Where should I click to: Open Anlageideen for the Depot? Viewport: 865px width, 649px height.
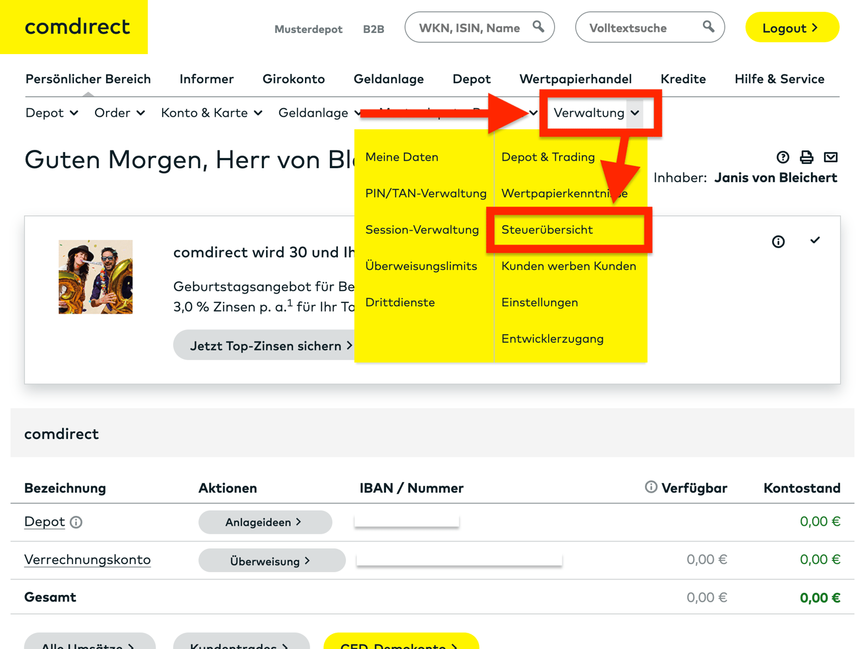point(264,522)
